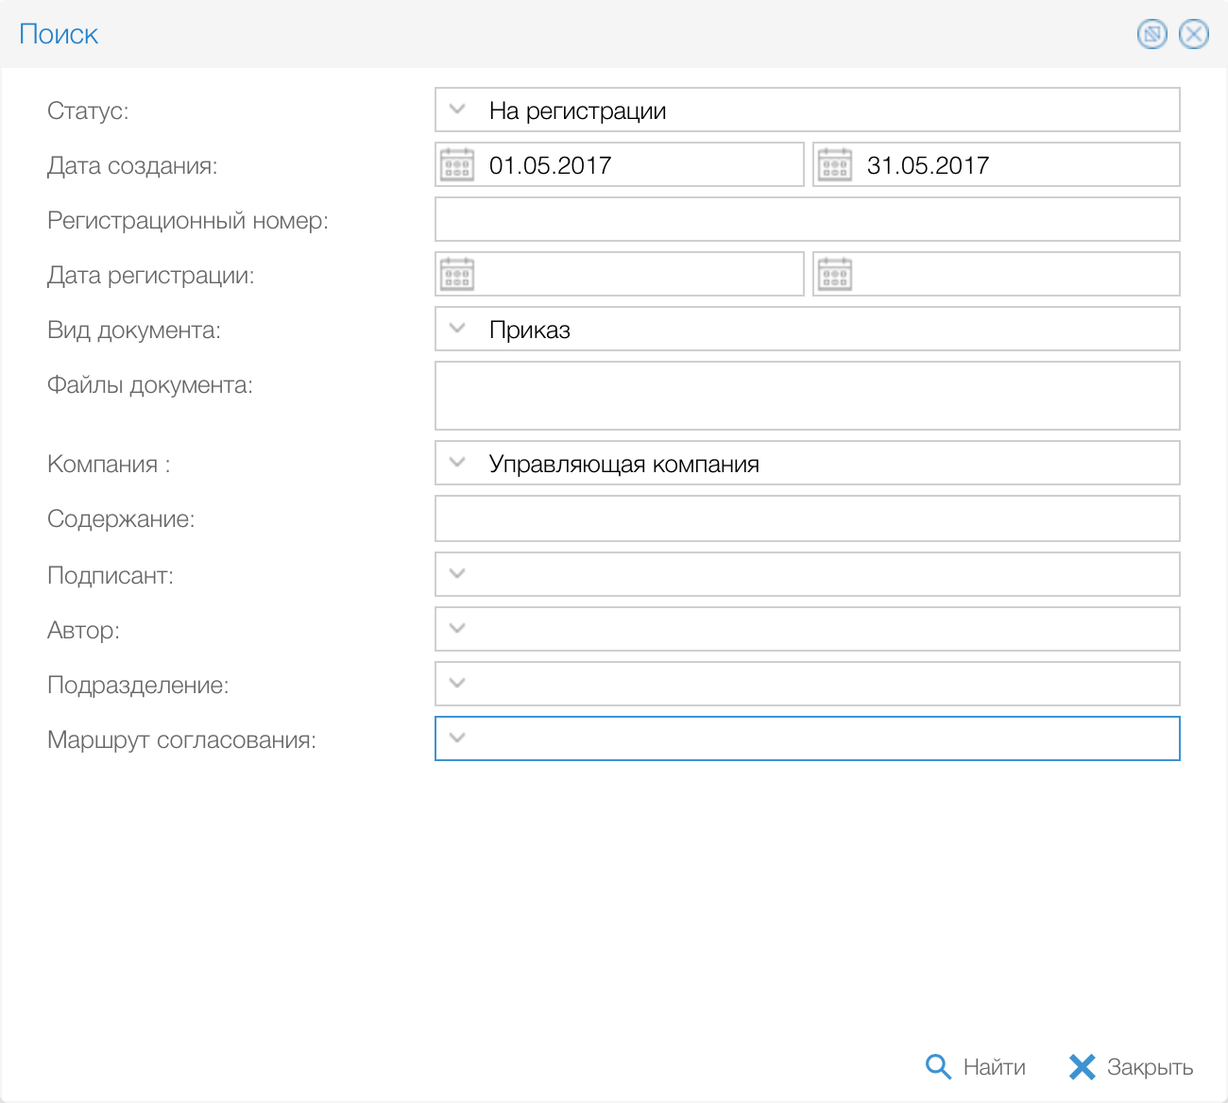This screenshot has height=1103, width=1228.
Task: Expand the Статус dropdown
Action: pos(458,110)
